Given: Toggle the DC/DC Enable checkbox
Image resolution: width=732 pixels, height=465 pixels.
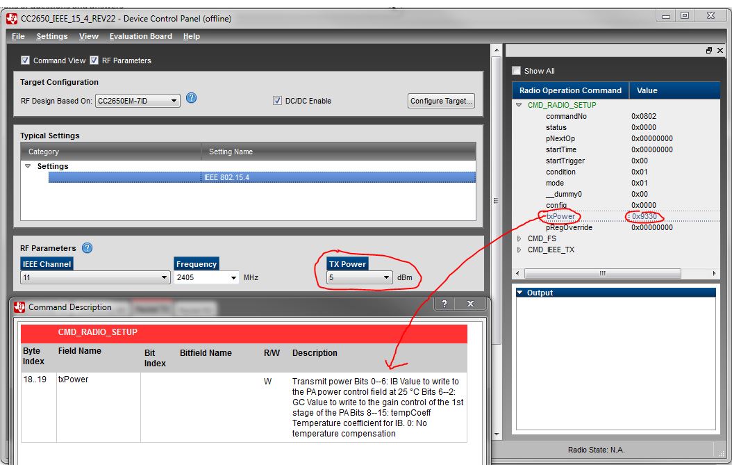Looking at the screenshot, I should [277, 101].
